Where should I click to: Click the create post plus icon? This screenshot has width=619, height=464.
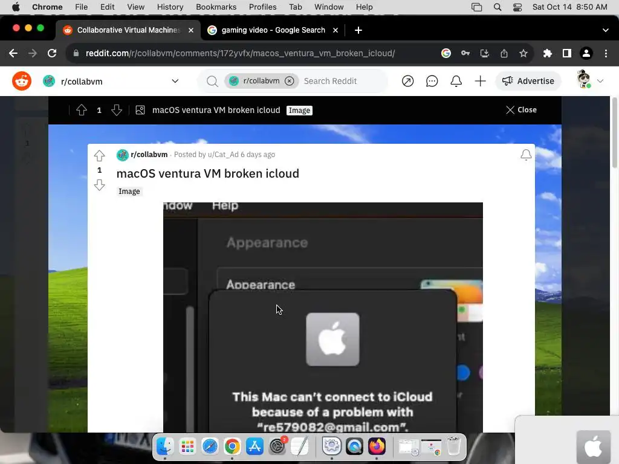pyautogui.click(x=480, y=81)
